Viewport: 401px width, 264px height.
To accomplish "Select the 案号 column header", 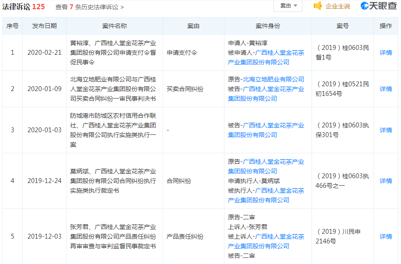I will coord(342,26).
